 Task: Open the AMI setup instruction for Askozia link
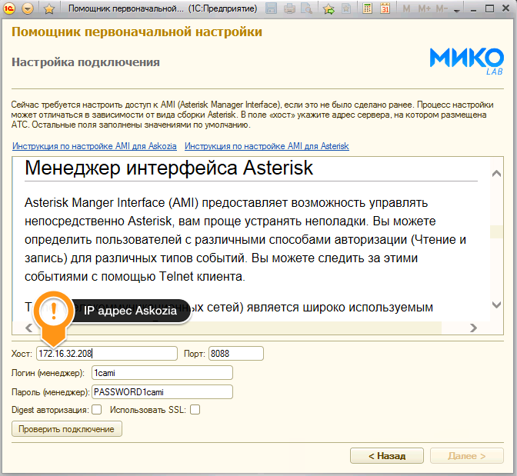95,146
